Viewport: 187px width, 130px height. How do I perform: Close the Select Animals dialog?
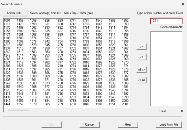pos(183,4)
